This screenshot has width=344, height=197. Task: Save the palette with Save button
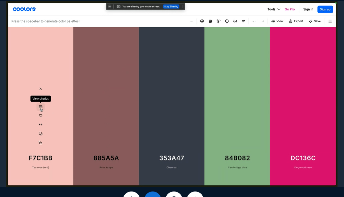pos(314,21)
